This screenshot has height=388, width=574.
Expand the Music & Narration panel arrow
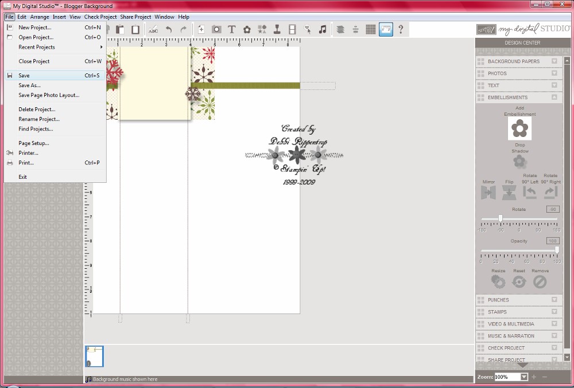tap(554, 336)
